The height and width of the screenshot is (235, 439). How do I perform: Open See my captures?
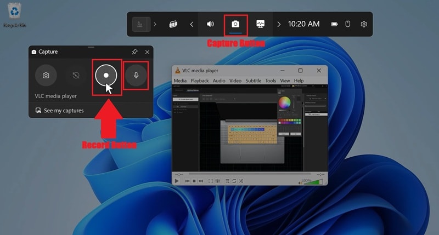tap(60, 110)
